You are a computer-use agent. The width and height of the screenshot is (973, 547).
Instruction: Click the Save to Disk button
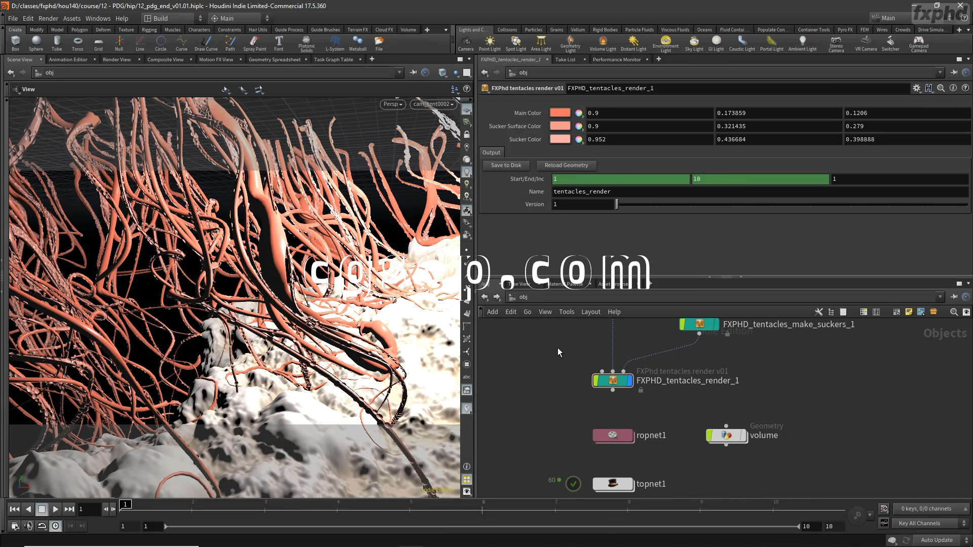pyautogui.click(x=505, y=165)
